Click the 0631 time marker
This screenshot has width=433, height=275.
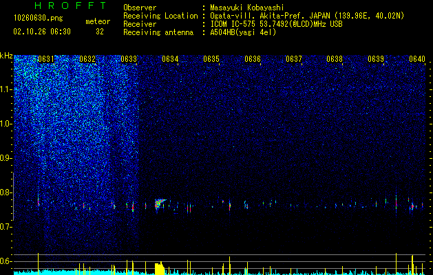[46, 59]
